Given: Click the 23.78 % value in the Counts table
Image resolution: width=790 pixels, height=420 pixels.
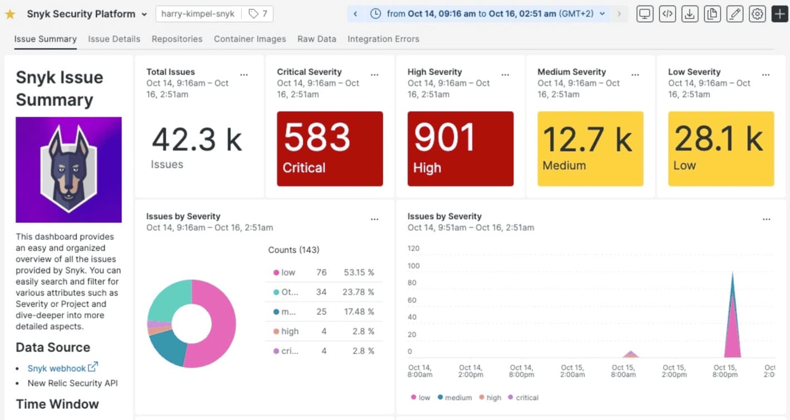Looking at the screenshot, I should coord(359,292).
